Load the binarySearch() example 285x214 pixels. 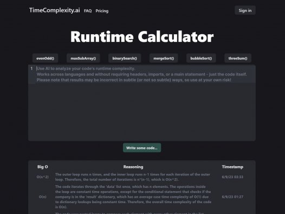[x=125, y=58]
